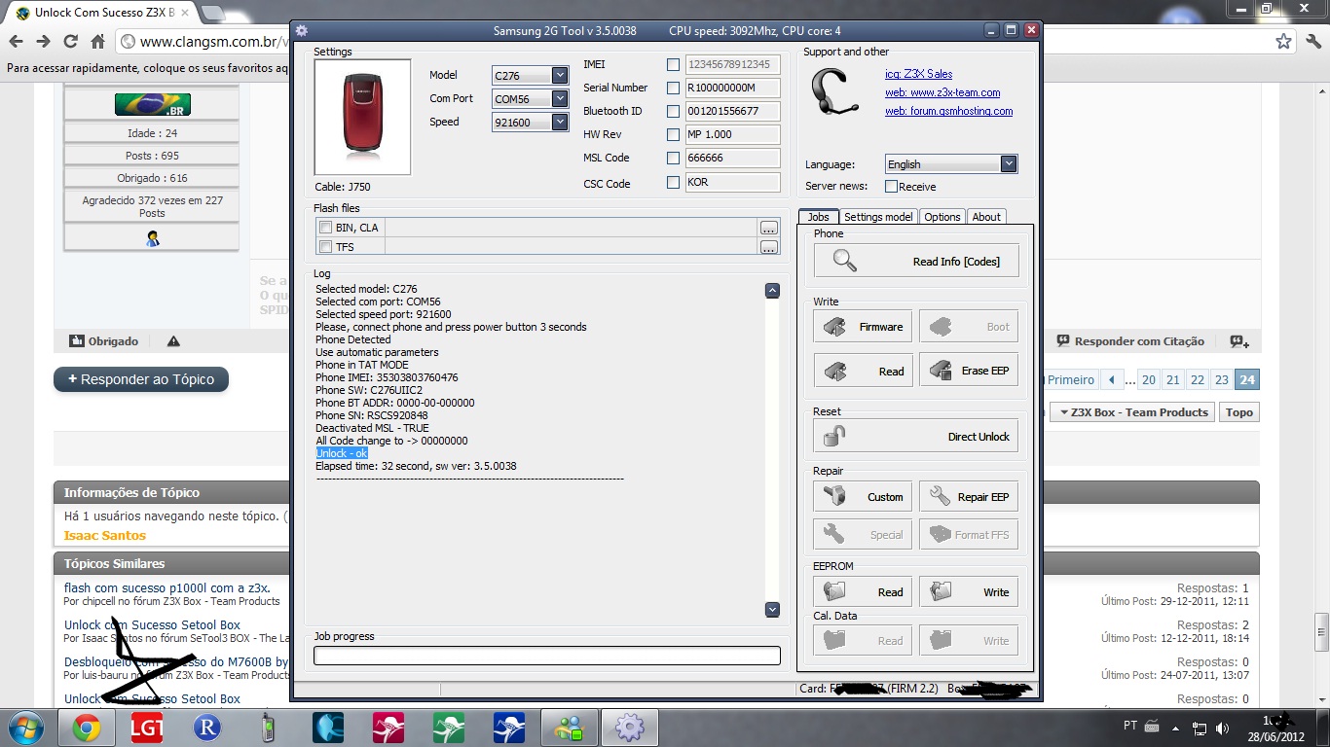Open Z3X Box - Team Products forum dropdown
The width and height of the screenshot is (1330, 747).
(1133, 412)
